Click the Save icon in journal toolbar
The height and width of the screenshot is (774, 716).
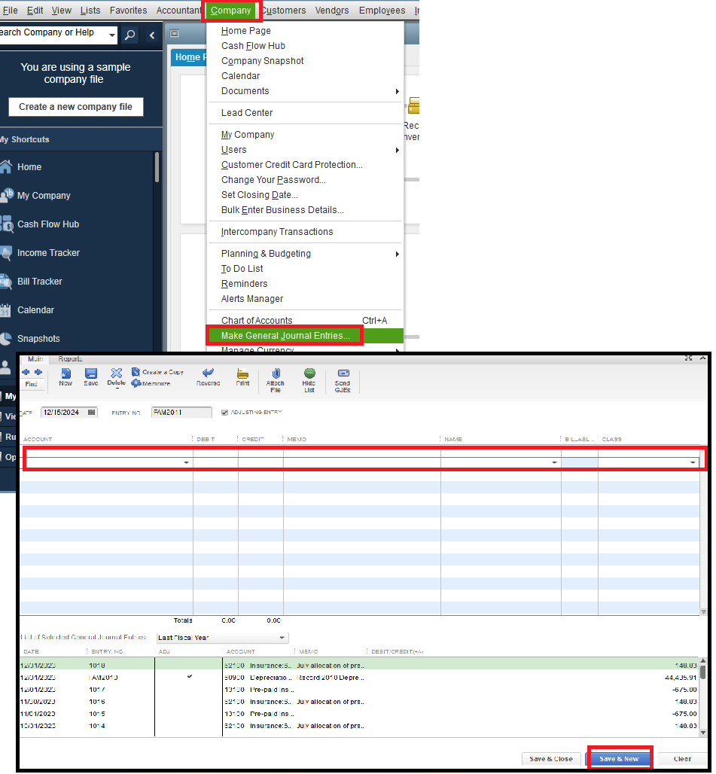[91, 373]
